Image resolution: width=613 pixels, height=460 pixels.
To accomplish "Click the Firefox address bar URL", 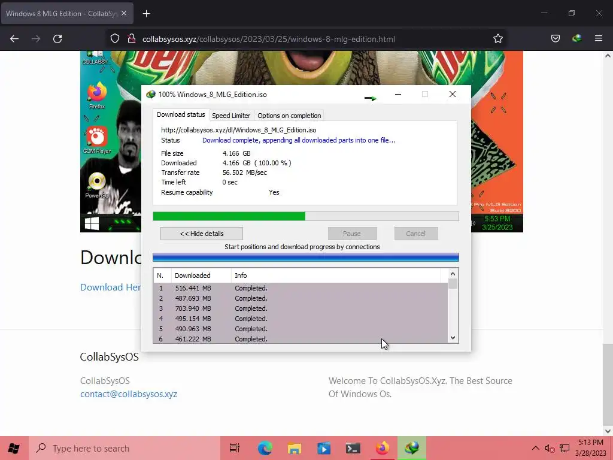I will click(269, 39).
